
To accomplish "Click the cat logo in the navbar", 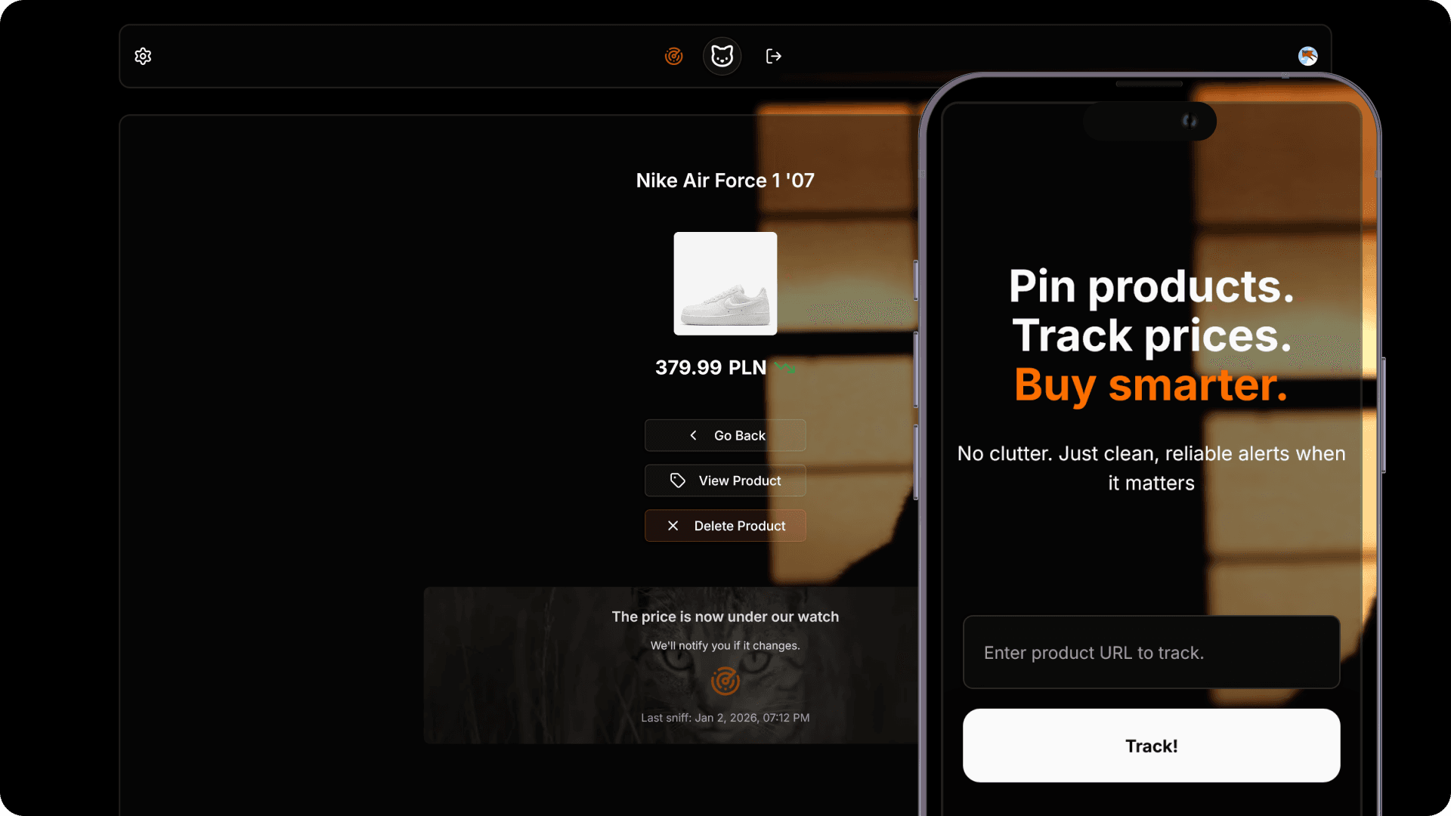I will (x=722, y=56).
